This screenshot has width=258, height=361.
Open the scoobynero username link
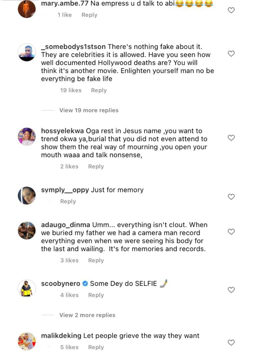[60, 283]
